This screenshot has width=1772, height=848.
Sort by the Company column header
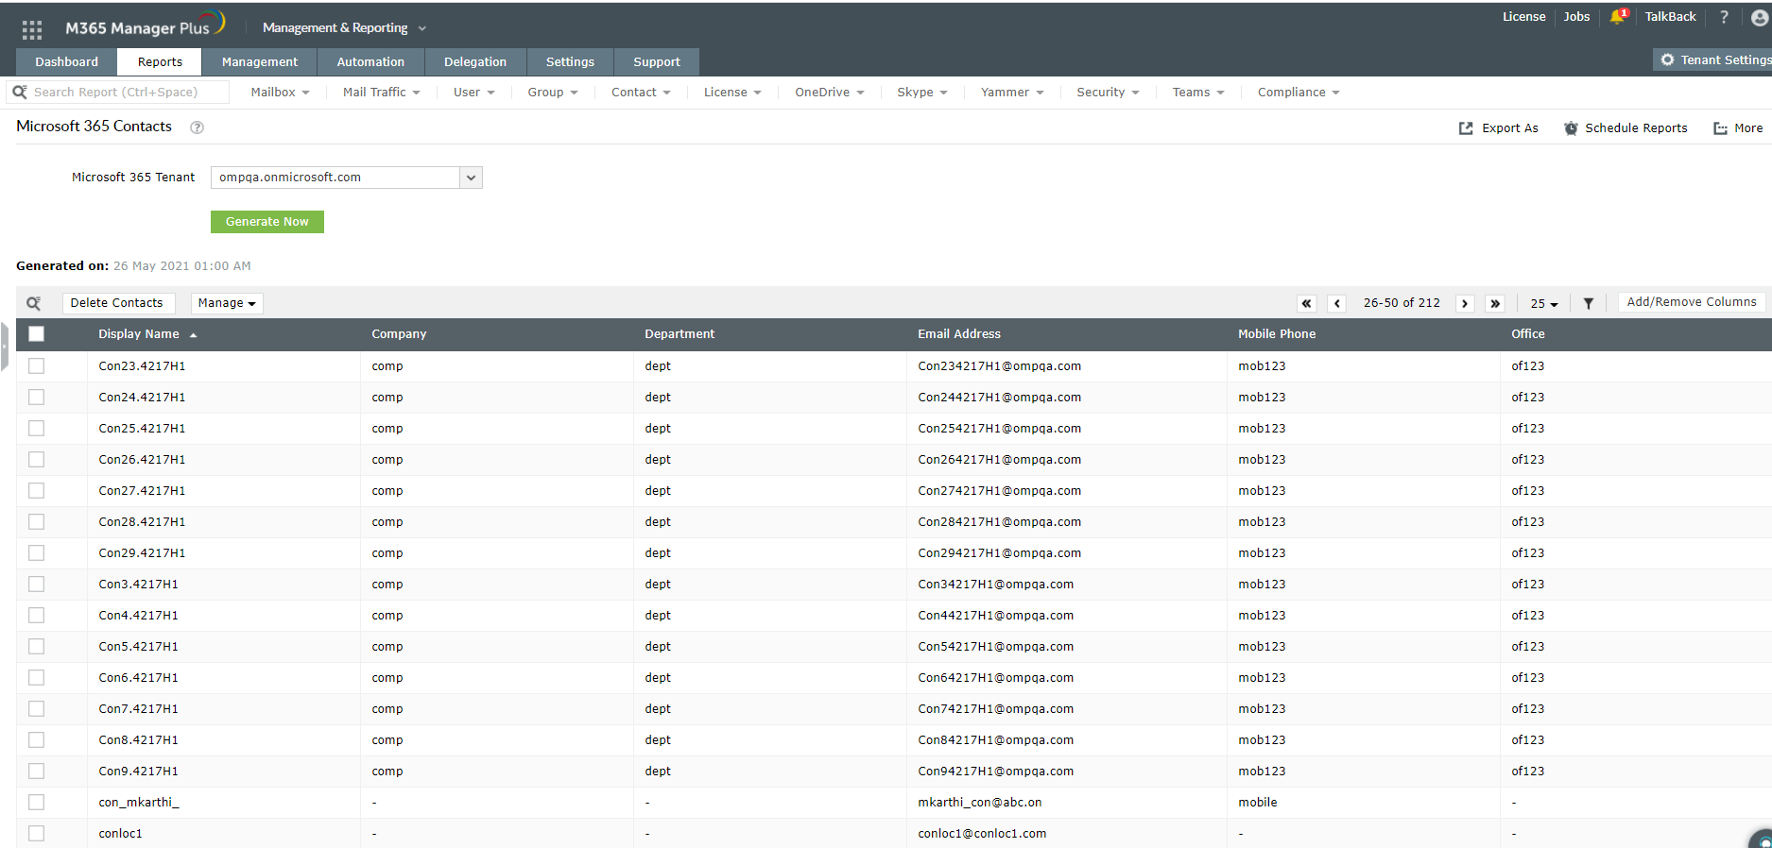point(399,334)
